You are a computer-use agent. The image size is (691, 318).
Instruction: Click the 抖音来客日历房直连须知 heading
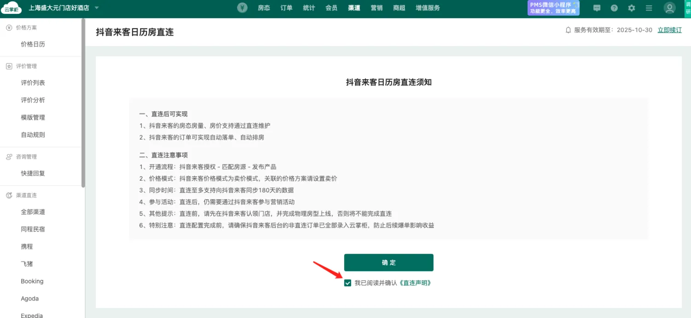click(x=389, y=82)
